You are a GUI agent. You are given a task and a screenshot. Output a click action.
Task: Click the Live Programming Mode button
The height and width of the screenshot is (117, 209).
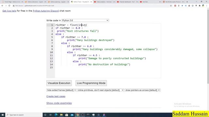click(x=91, y=83)
